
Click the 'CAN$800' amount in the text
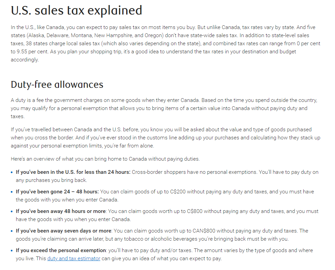[x=204, y=231]
